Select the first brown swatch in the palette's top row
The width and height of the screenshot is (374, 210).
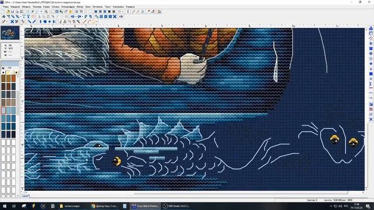coord(4,78)
